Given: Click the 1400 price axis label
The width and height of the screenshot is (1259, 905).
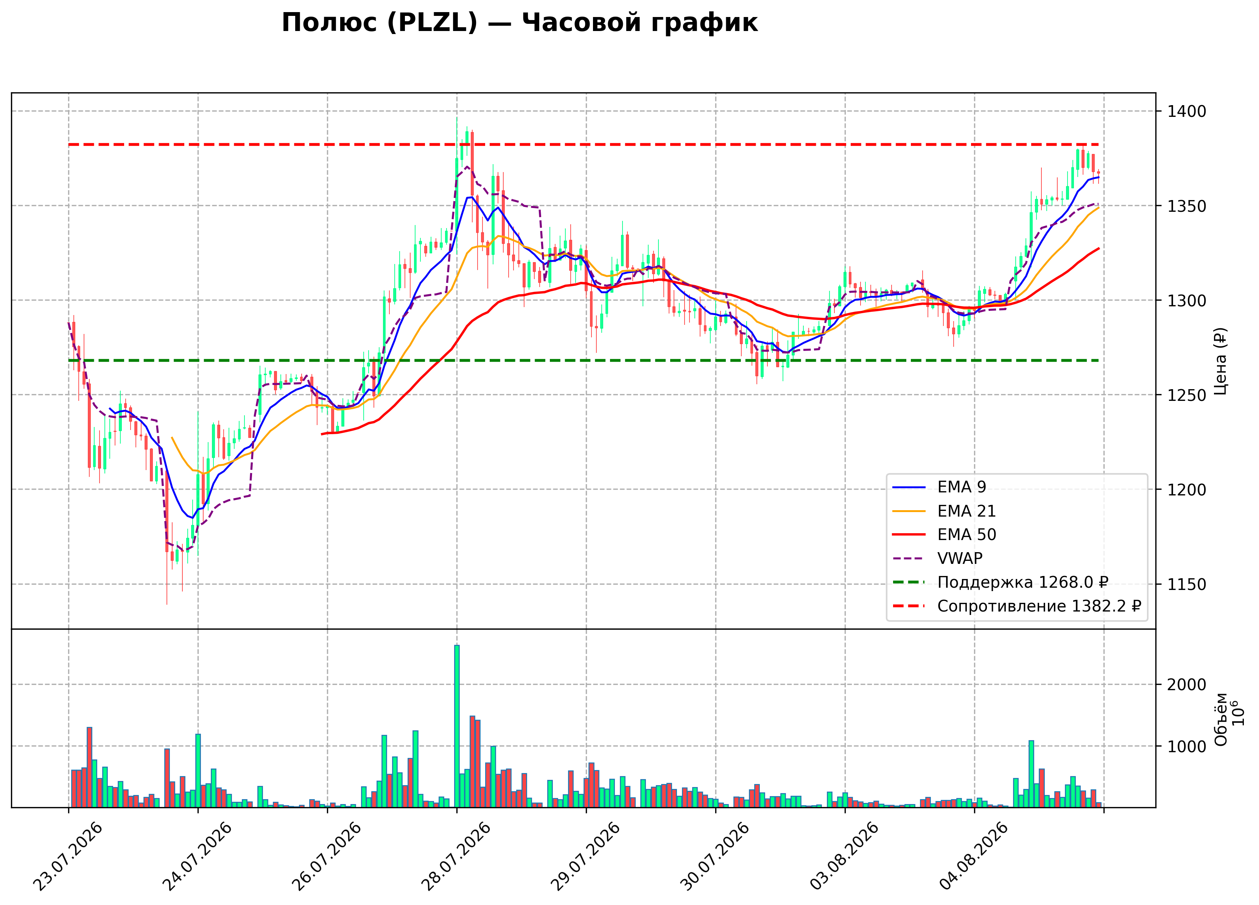Looking at the screenshot, I should click(1186, 112).
